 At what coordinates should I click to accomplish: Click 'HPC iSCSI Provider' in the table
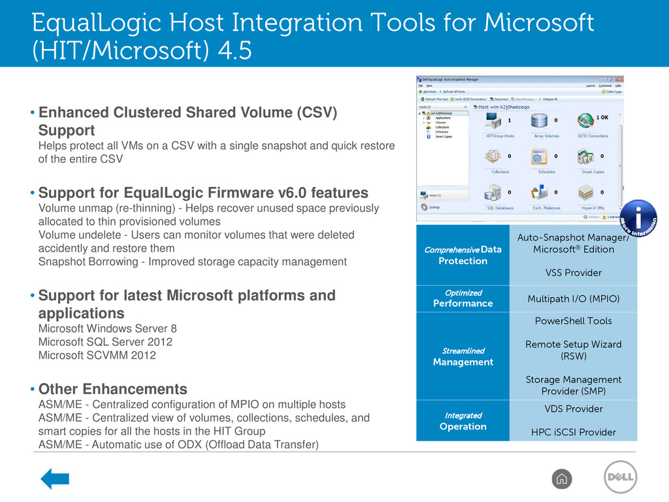click(574, 432)
